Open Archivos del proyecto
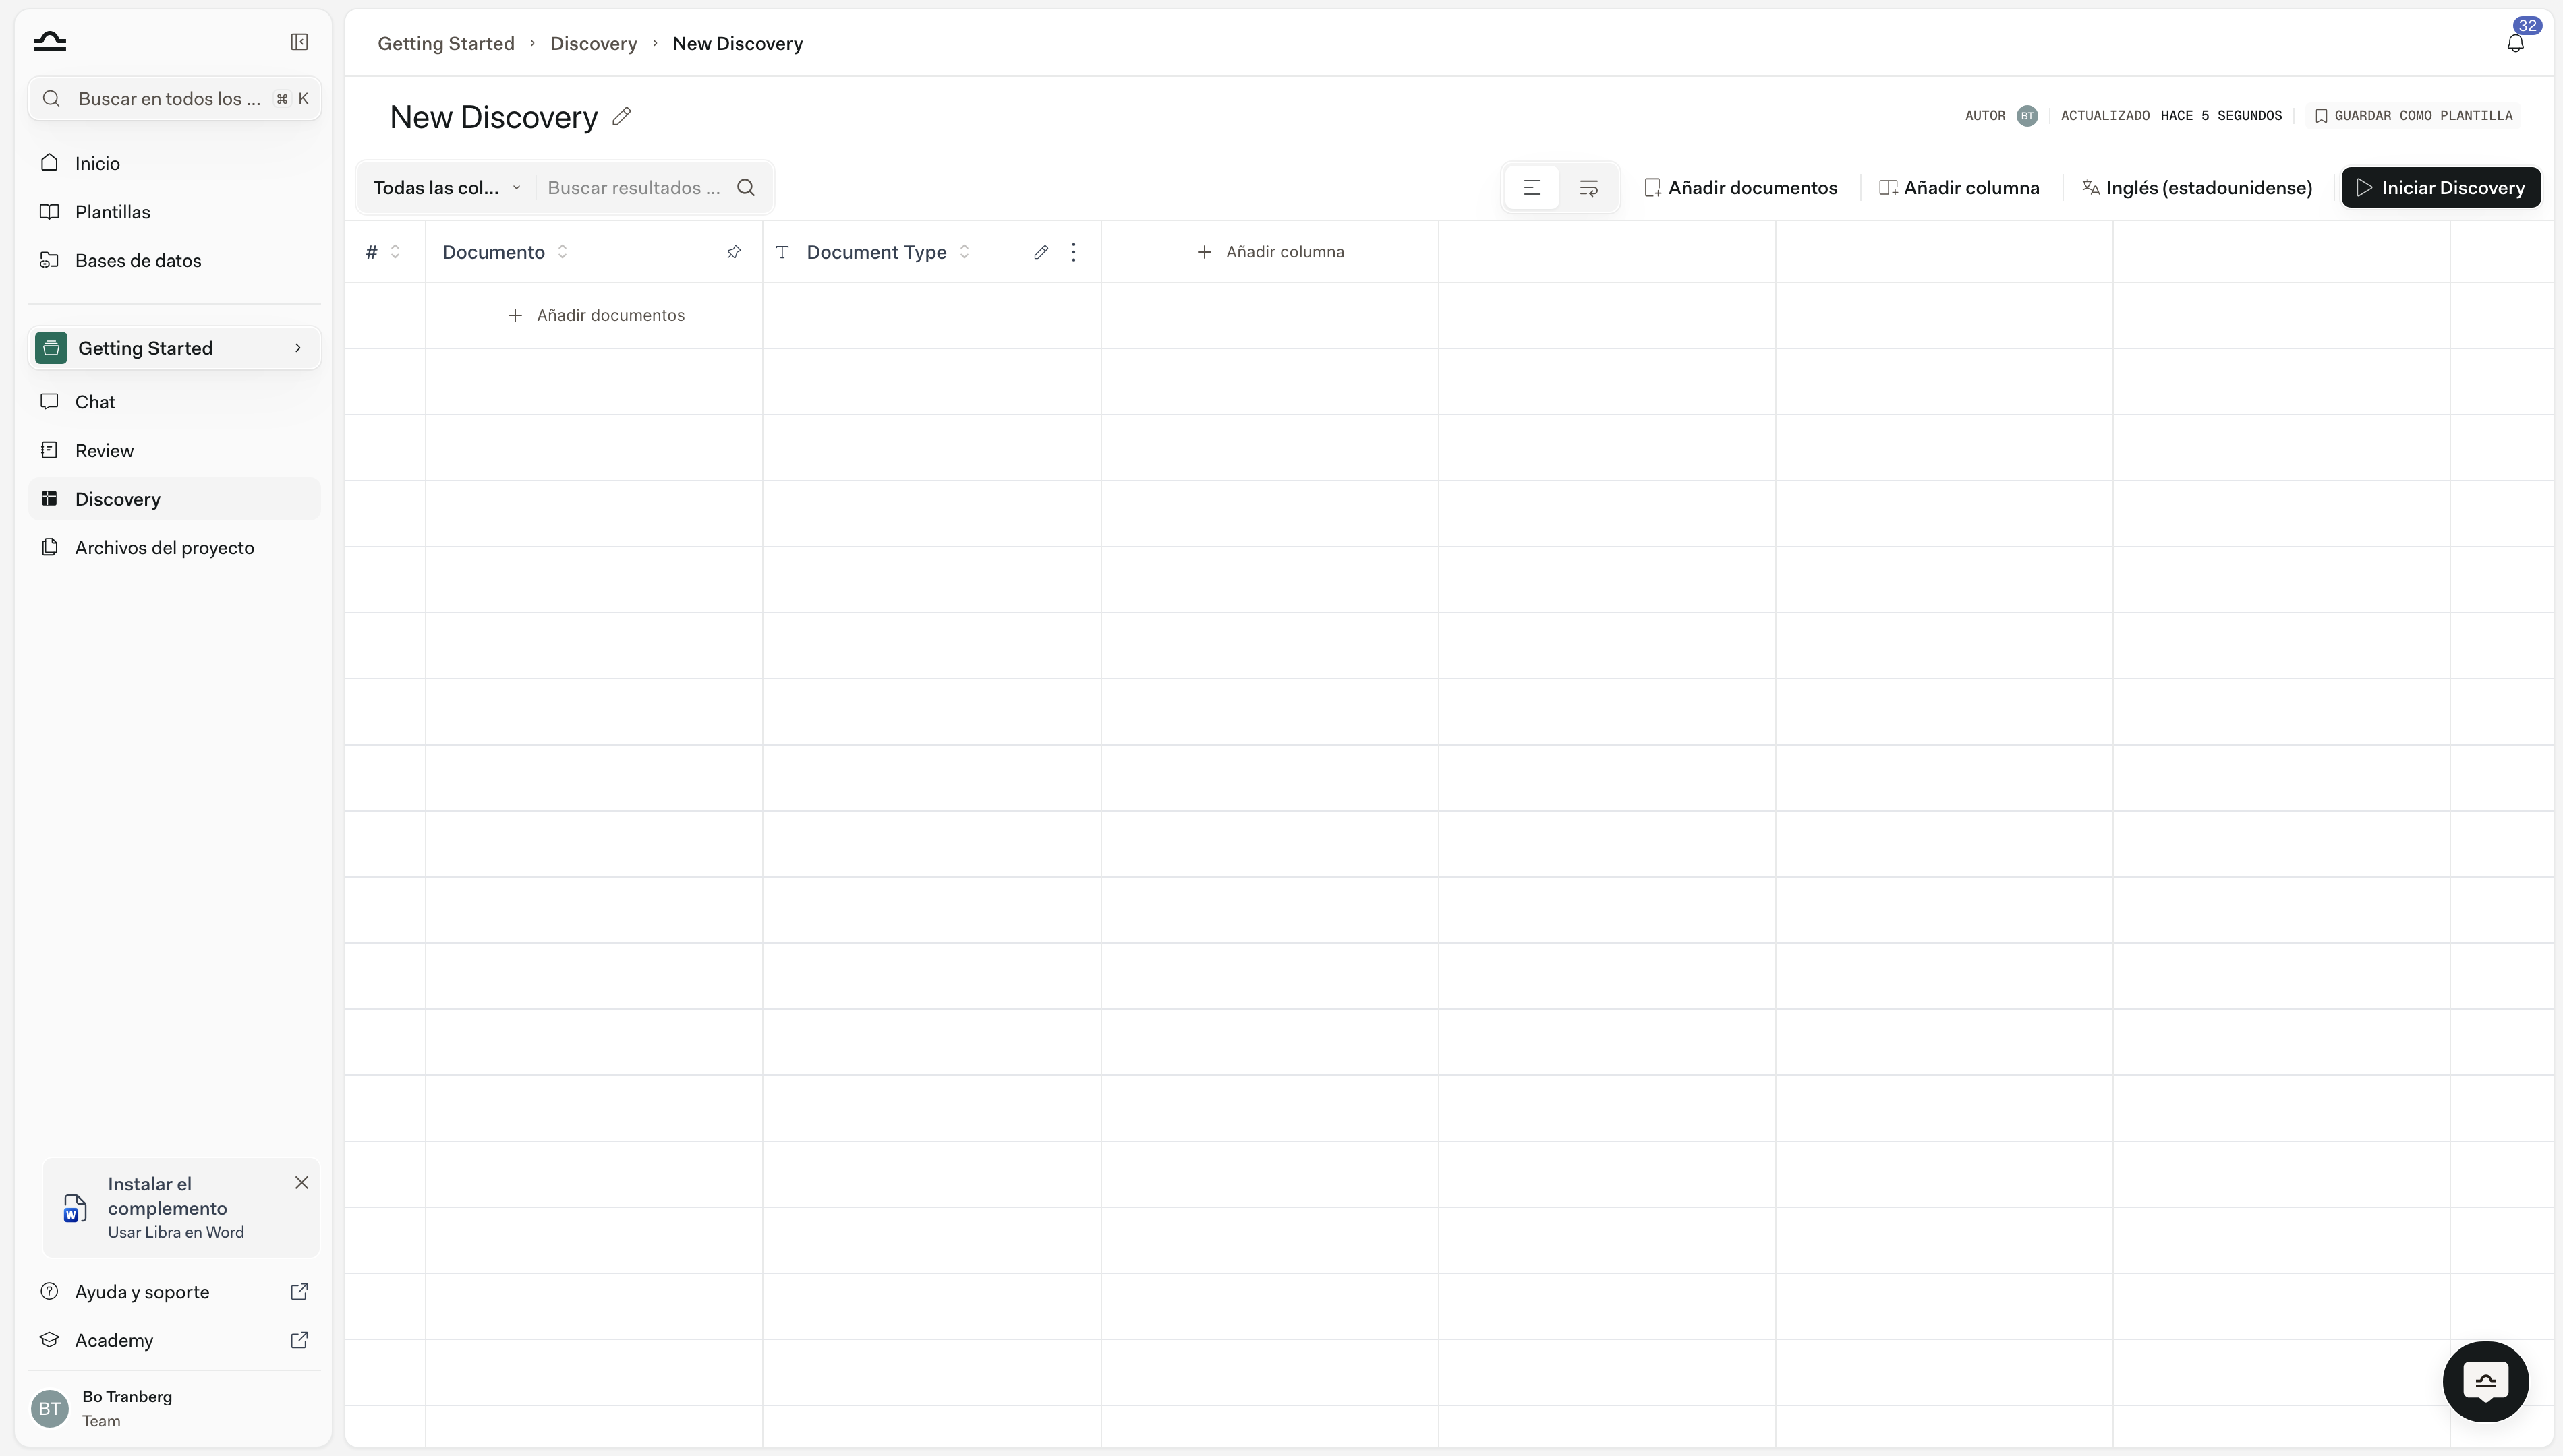Viewport: 2563px width, 1456px height. pos(174,548)
